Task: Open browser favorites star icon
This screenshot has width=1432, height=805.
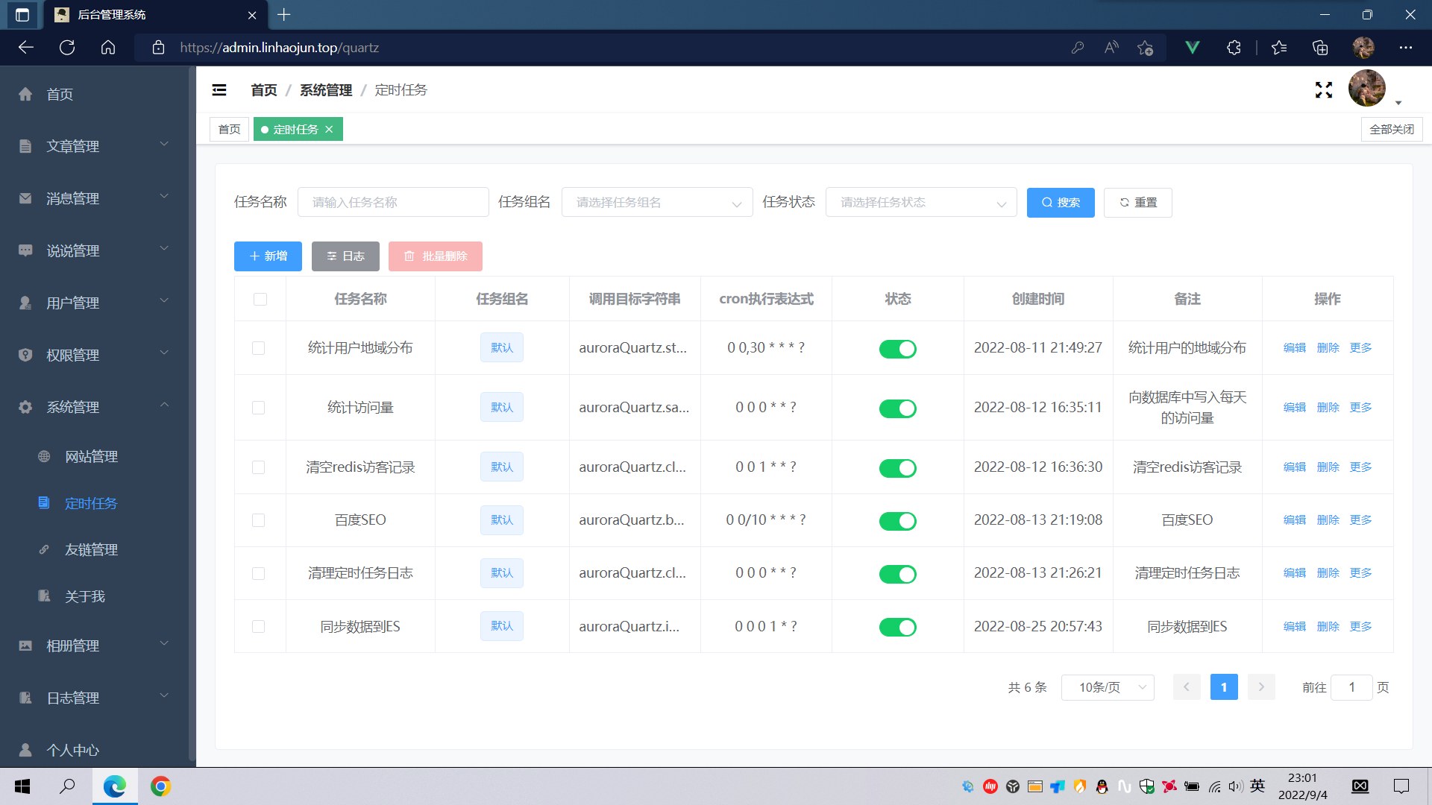Action: pyautogui.click(x=1279, y=48)
